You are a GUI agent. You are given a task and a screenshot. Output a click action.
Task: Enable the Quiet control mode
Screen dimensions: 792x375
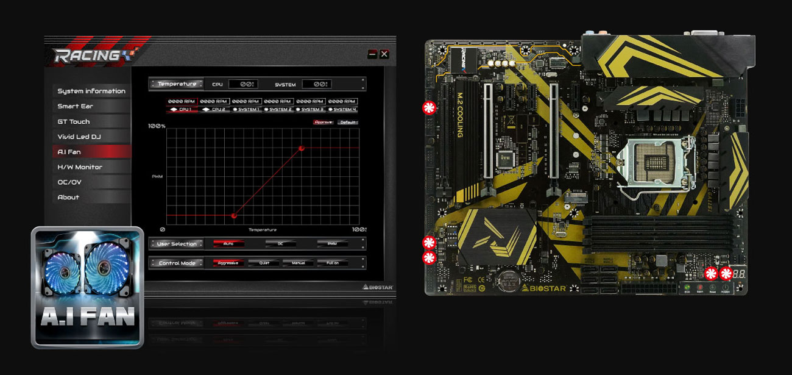pos(263,262)
